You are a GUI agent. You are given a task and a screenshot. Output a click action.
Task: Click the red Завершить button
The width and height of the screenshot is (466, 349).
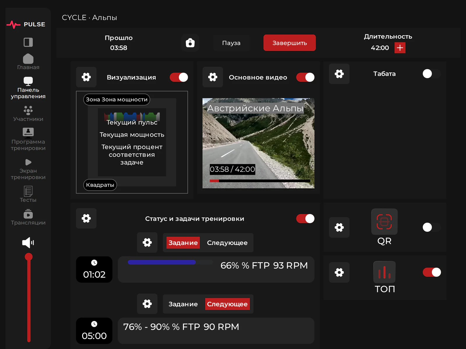pyautogui.click(x=290, y=43)
